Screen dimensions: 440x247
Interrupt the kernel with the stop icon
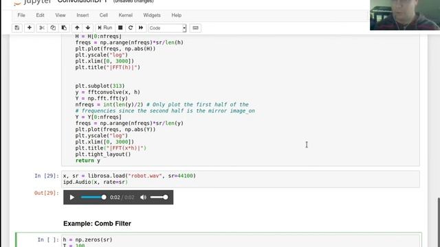[x=120, y=28]
